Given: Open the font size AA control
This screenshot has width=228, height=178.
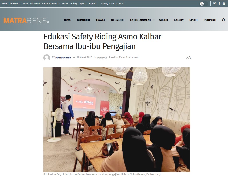Looking at the screenshot, I should tap(189, 58).
